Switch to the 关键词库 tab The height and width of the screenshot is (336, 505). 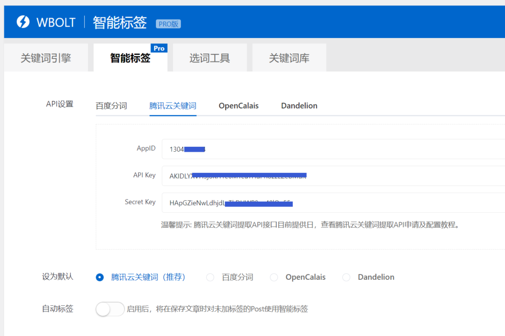(289, 58)
